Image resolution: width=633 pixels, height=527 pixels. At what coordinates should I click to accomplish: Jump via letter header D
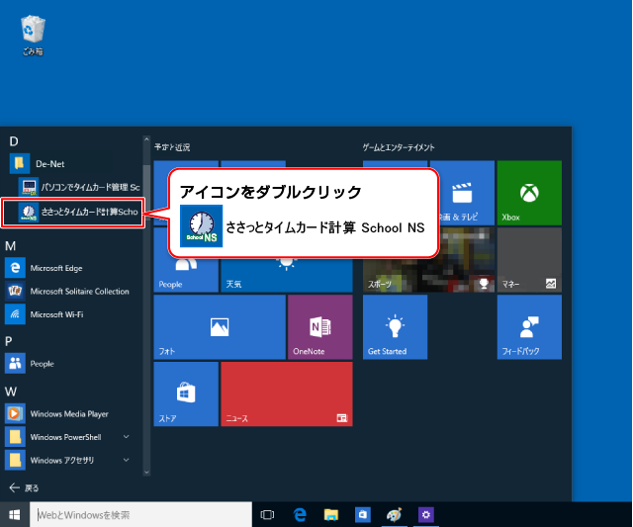click(14, 141)
